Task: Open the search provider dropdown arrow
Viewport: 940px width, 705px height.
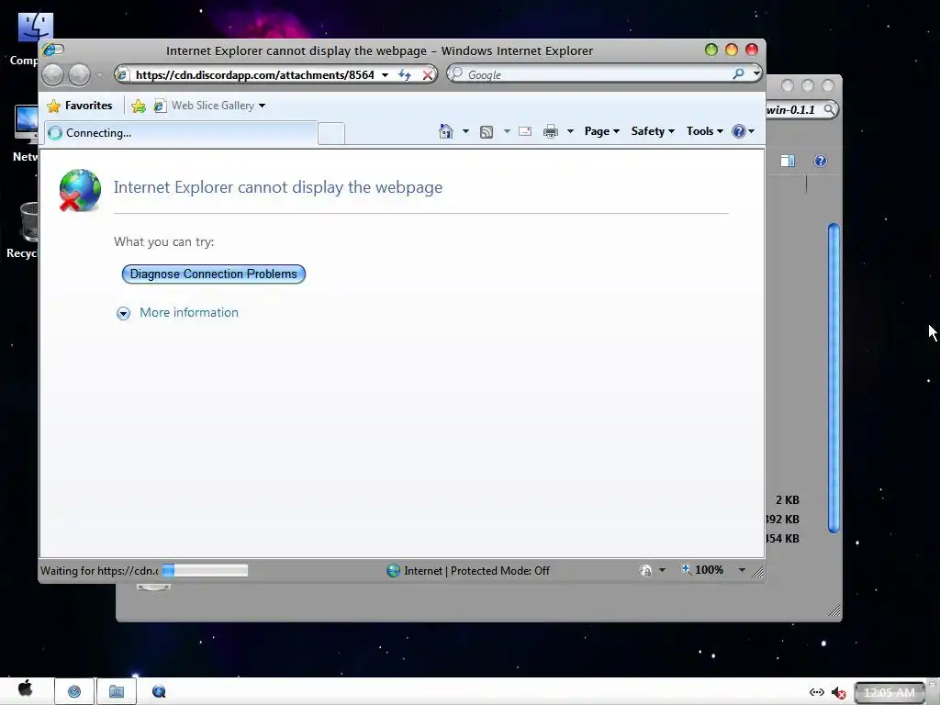Action: coord(756,73)
